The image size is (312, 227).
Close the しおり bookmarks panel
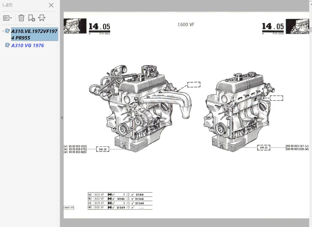point(51,5)
